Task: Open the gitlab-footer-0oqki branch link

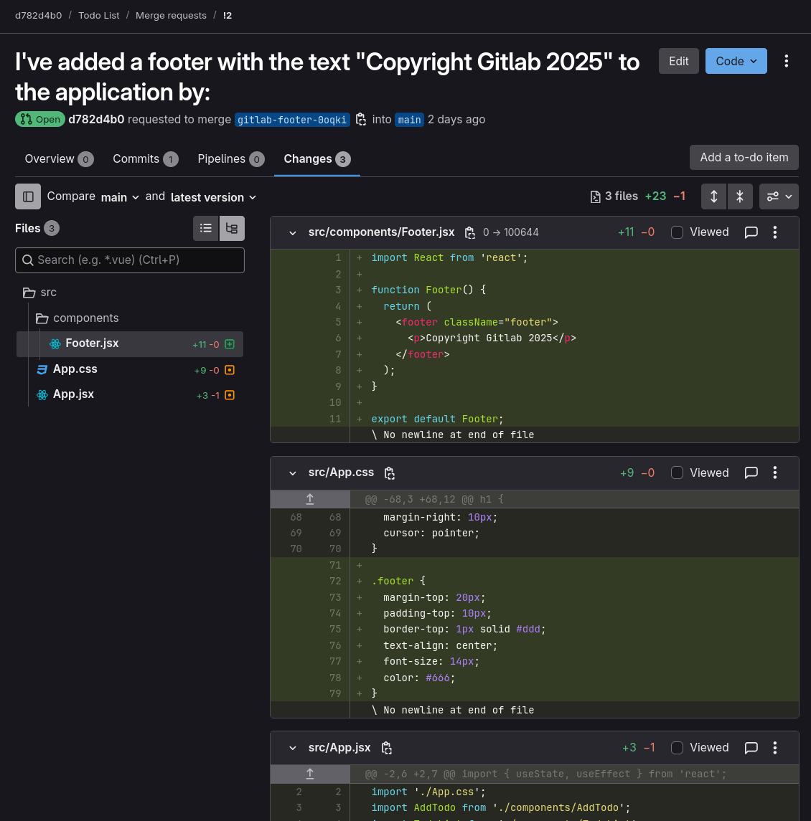Action: (292, 120)
